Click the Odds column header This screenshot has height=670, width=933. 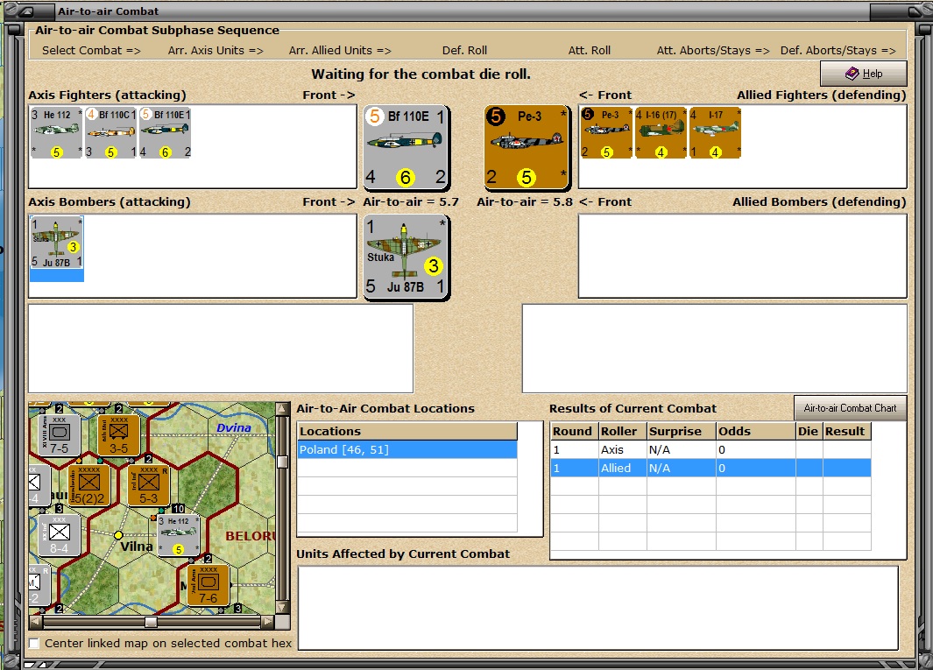756,432
